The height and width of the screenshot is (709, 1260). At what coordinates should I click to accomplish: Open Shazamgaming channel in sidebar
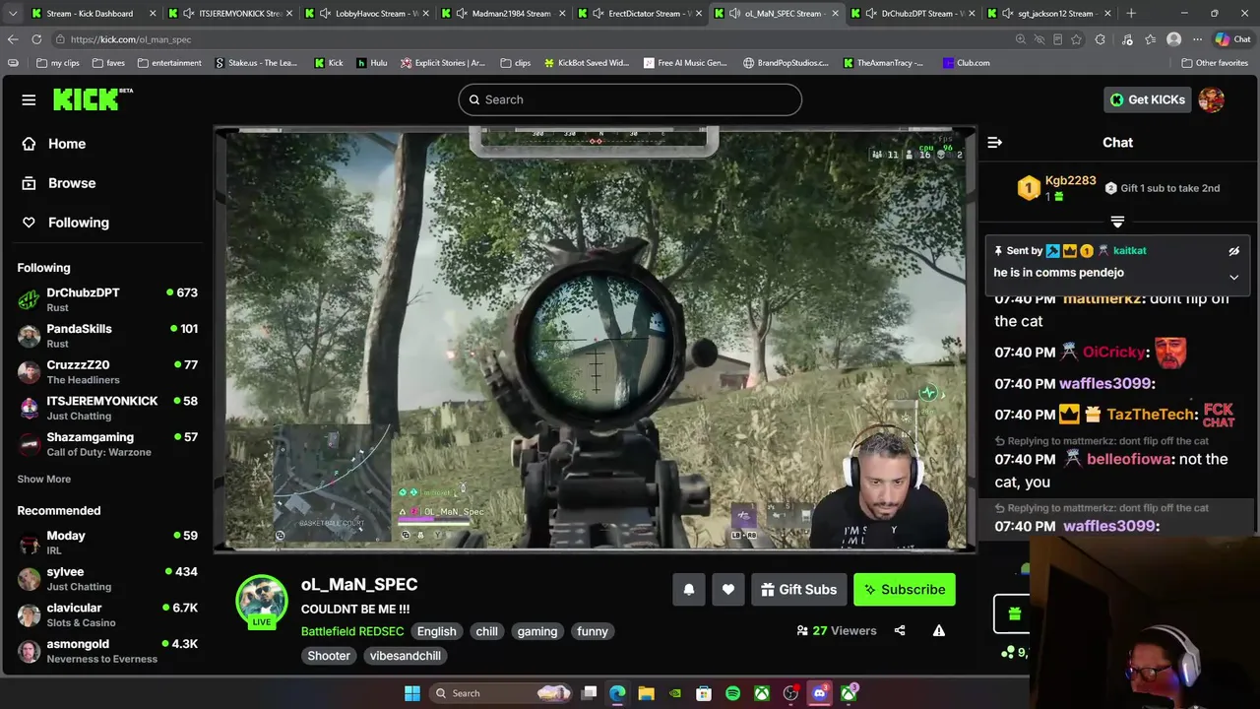pos(107,444)
